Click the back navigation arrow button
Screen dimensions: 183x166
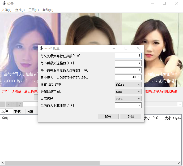3,104
